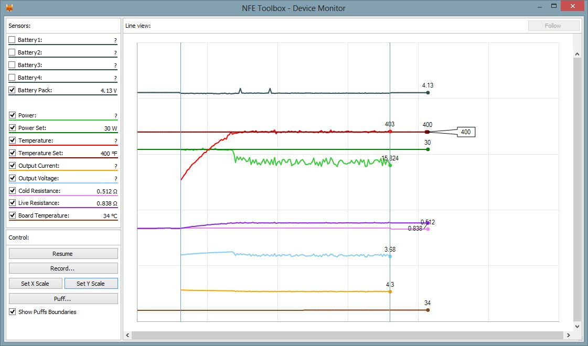Close the Device Monitor window
This screenshot has width=588, height=346.
coord(573,6)
